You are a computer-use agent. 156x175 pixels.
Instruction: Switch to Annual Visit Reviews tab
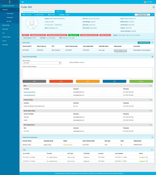(28, 12)
